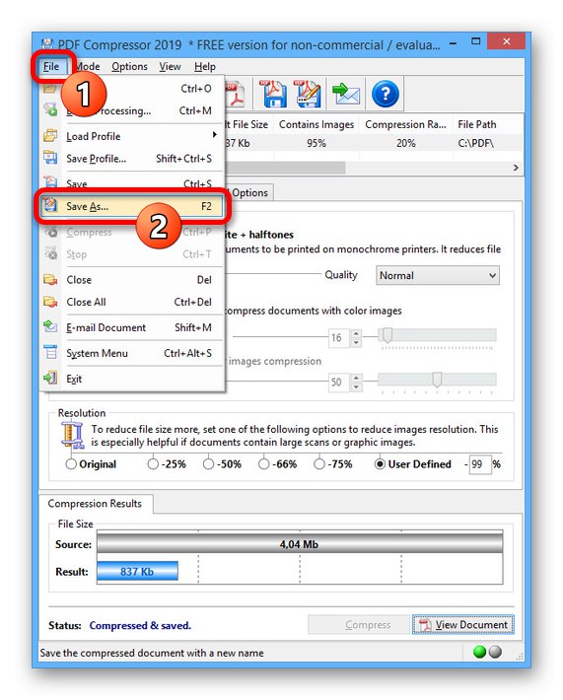This screenshot has width=563, height=700.
Task: Click the gray status indicator light
Action: 495,653
